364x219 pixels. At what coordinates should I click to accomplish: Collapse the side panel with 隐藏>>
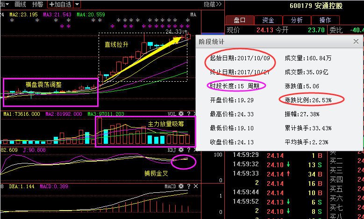point(213,4)
